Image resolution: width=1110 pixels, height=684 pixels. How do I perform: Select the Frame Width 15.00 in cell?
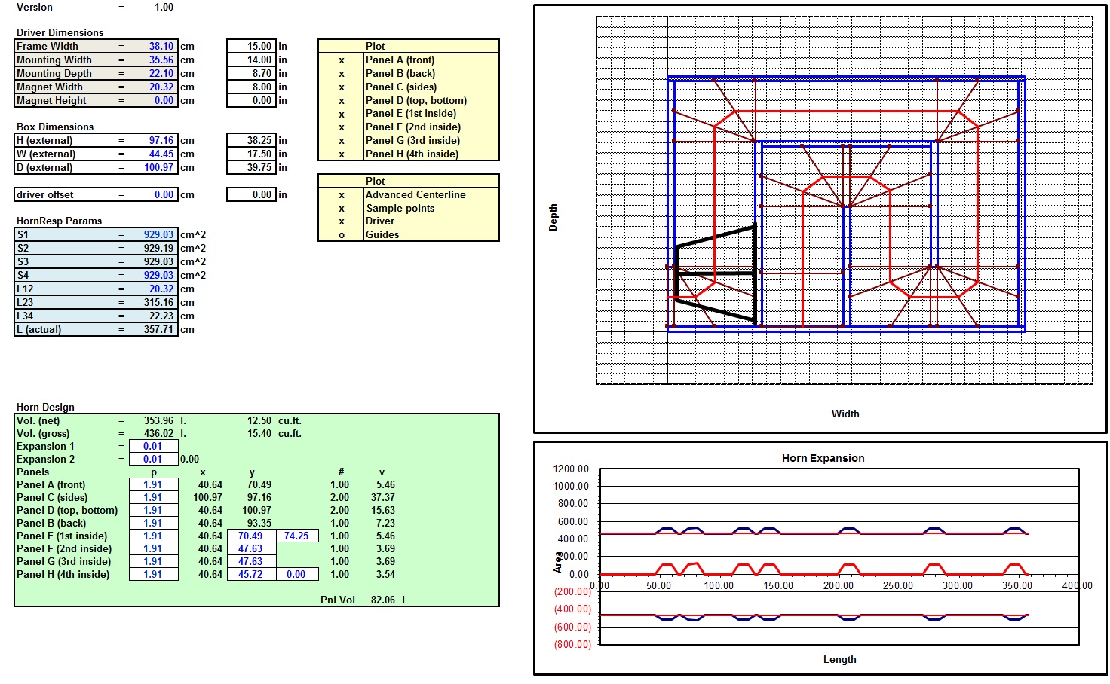click(x=251, y=46)
